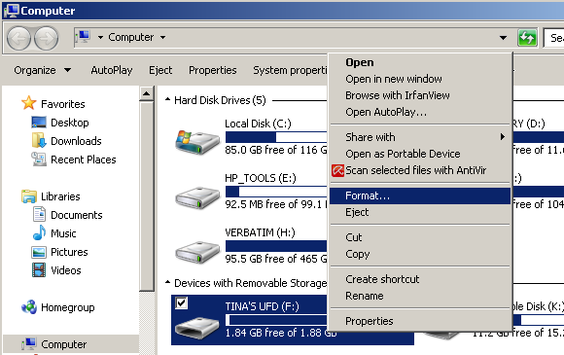Image resolution: width=564 pixels, height=355 pixels.
Task: Collapse the Hard Disk Drives group
Action: 167,99
